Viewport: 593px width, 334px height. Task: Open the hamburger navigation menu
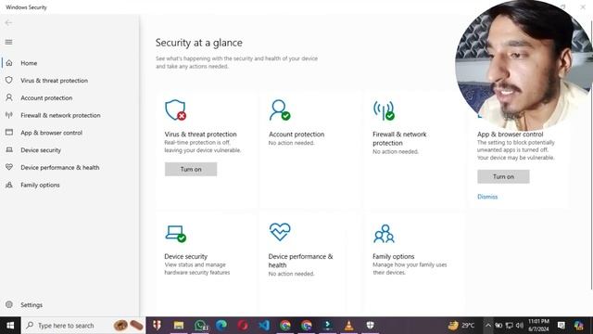[8, 42]
